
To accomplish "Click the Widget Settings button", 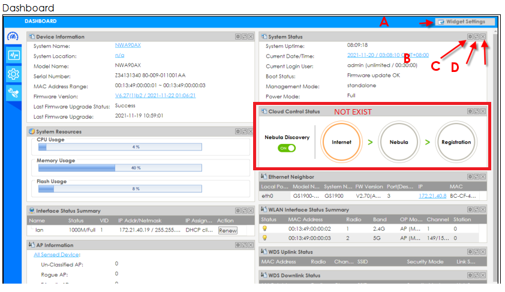I will coord(465,22).
